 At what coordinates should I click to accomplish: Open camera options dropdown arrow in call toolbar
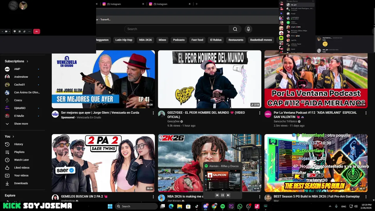[9, 31]
